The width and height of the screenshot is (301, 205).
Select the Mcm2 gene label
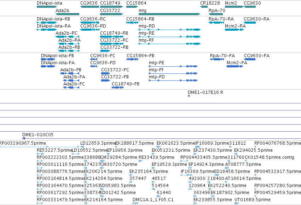[x=231, y=3]
